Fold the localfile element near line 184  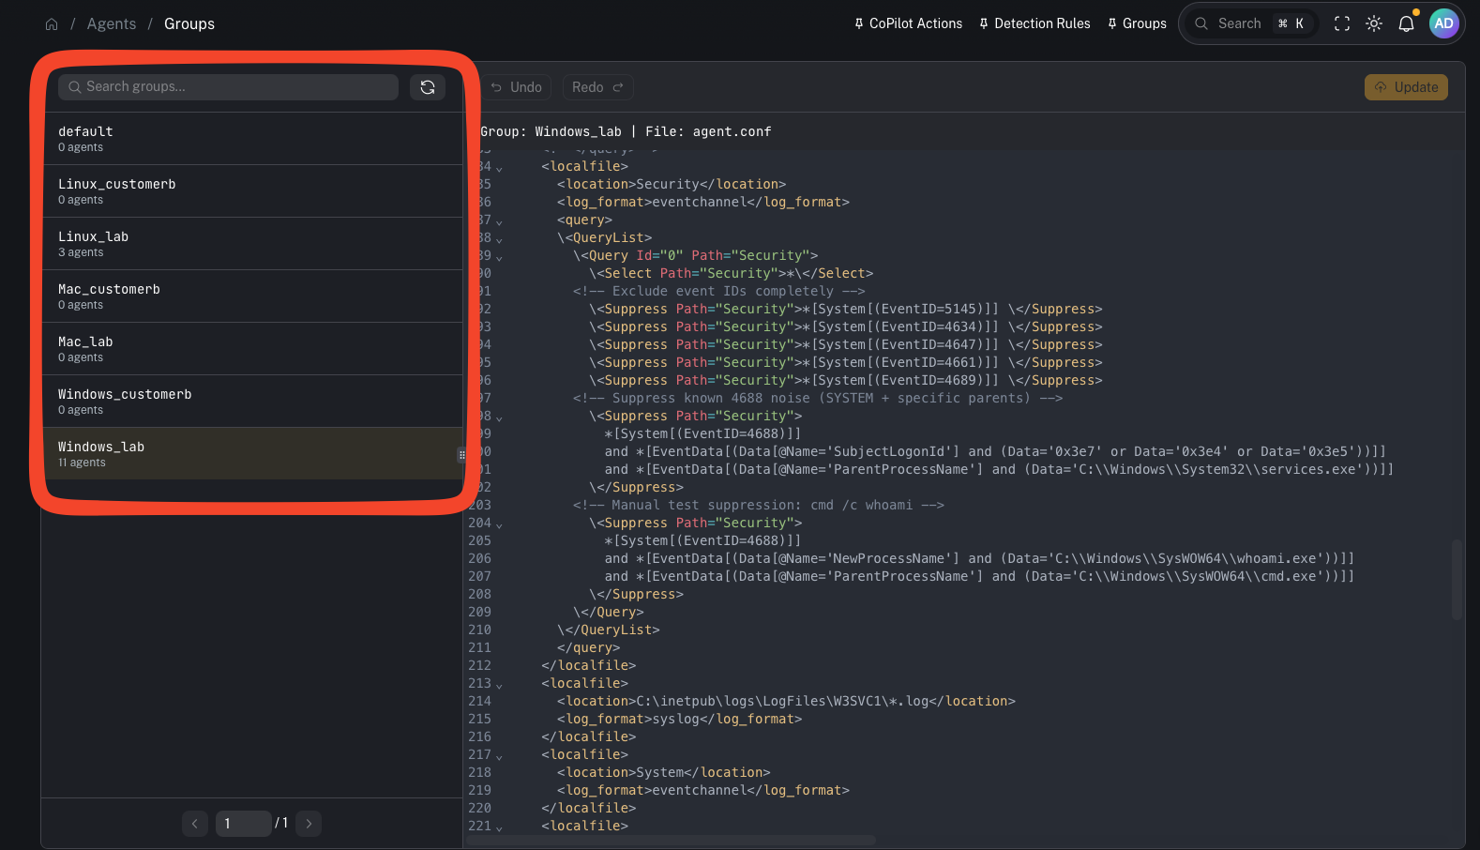click(x=499, y=168)
